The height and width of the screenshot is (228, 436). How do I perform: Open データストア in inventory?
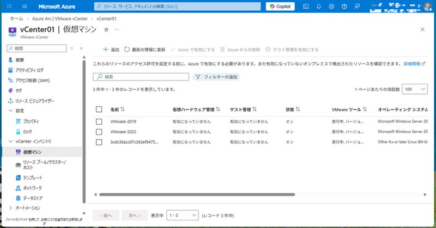tap(33, 198)
